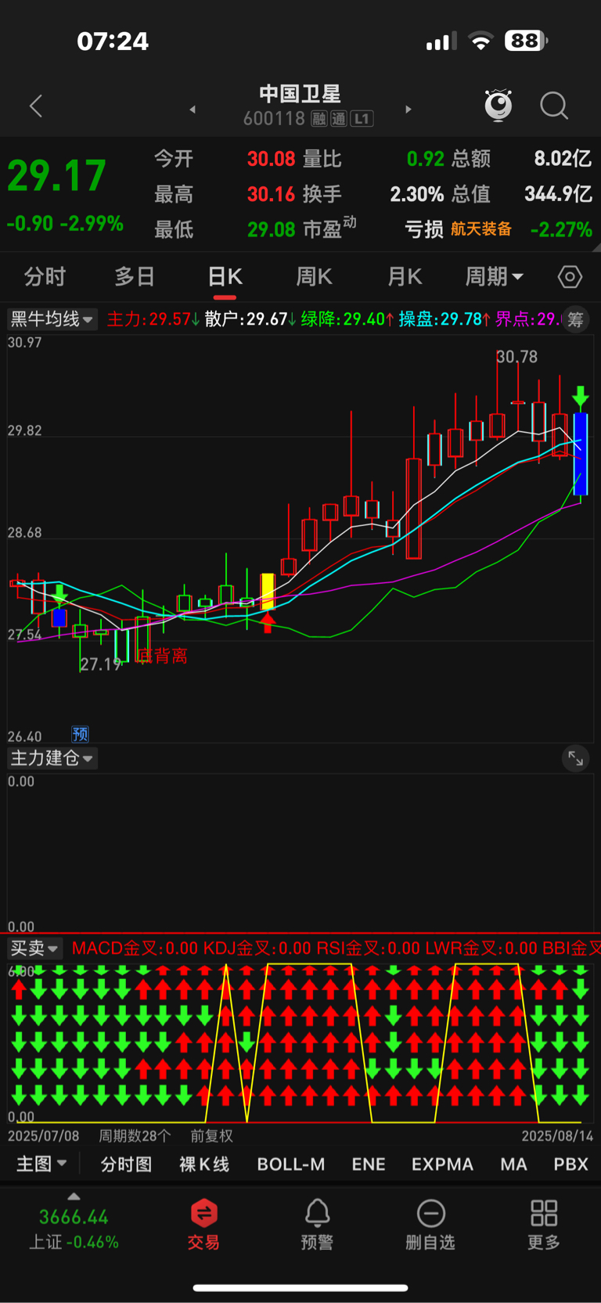The height and width of the screenshot is (1303, 601).
Task: Switch to 多日 tab
Action: click(x=135, y=276)
